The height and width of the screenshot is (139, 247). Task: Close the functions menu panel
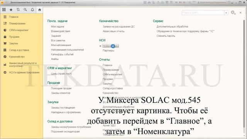click(x=240, y=13)
